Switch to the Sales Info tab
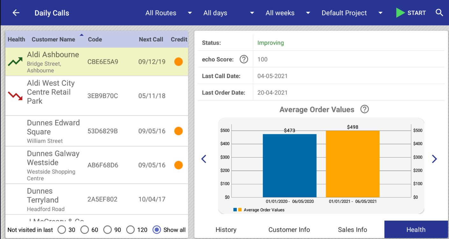 [x=352, y=229]
